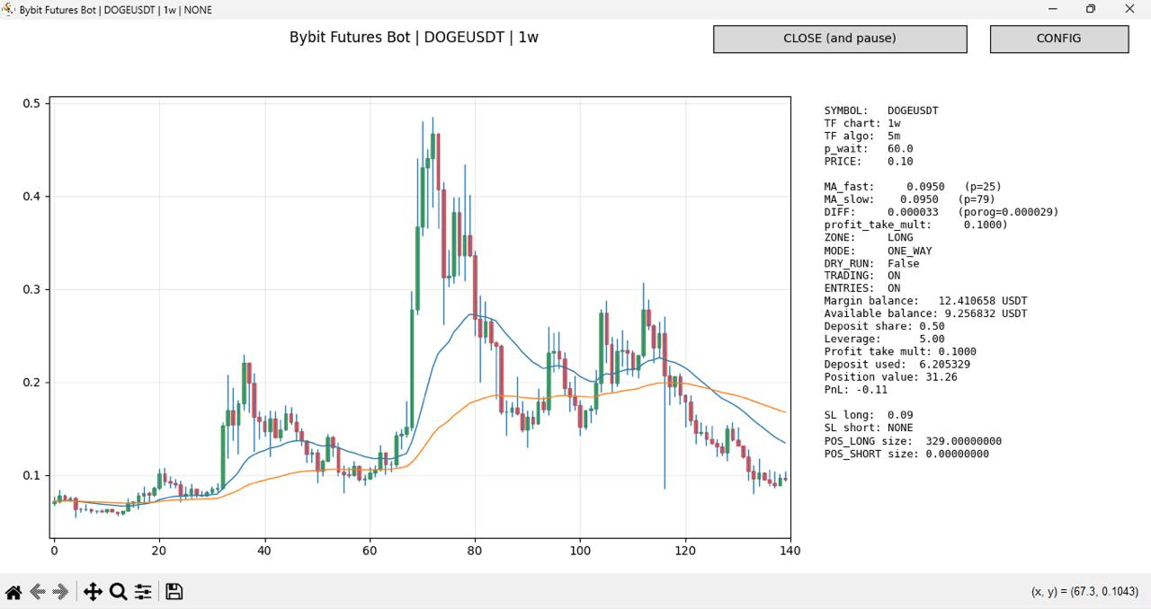The width and height of the screenshot is (1151, 609).
Task: Click the y-axis tick label 0.5
Action: (x=31, y=103)
